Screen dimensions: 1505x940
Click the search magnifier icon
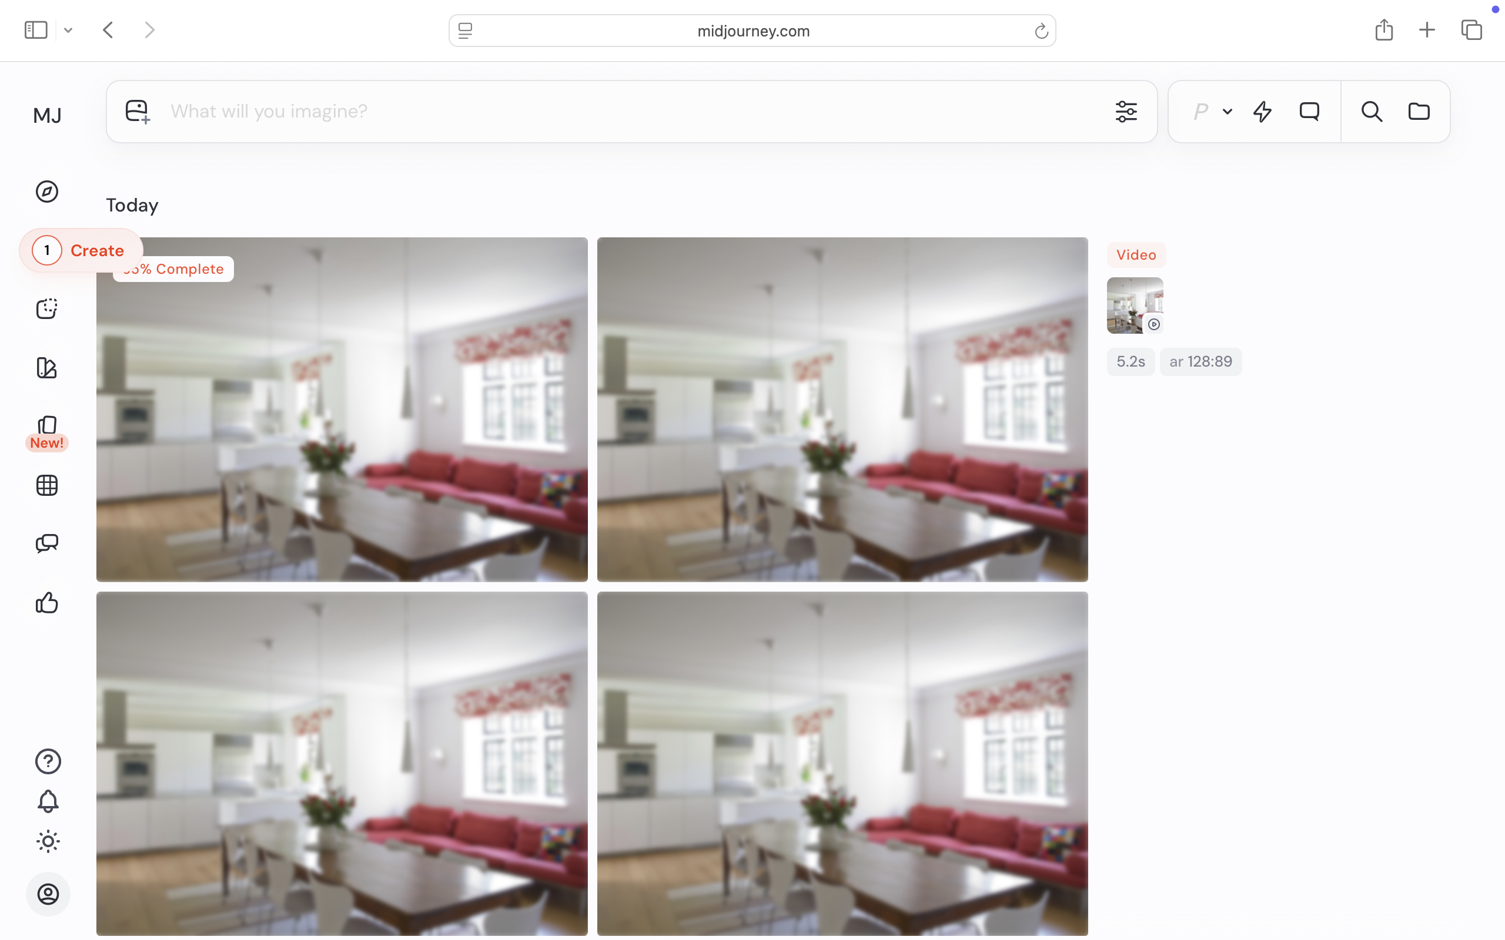coord(1372,112)
